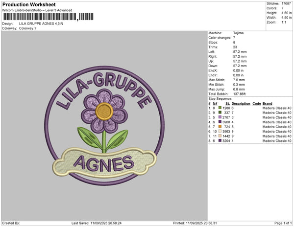This screenshot has height=227, width=294.
Task: Click the Trims value 23
Action: (235, 47)
